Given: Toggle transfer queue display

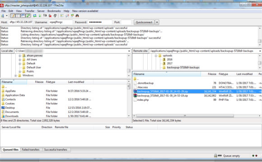Looking at the screenshot, I should pos(28,16).
